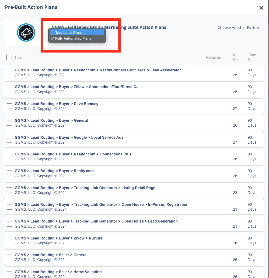Open the Choose Another Partner link

(239, 27)
